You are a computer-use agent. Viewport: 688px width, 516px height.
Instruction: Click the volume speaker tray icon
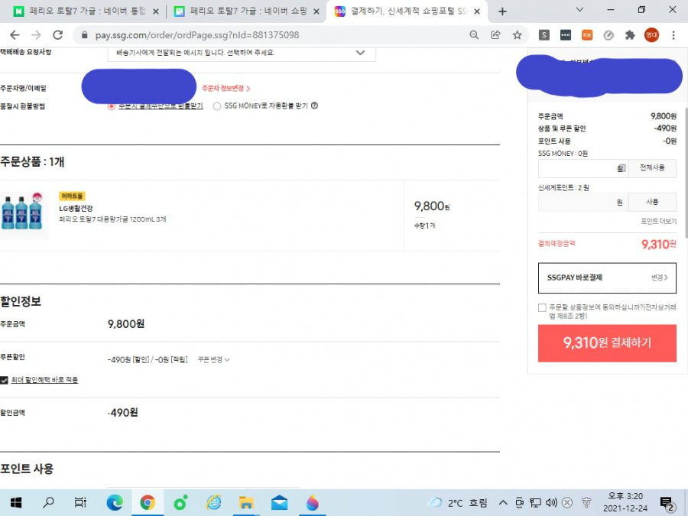[551, 502]
